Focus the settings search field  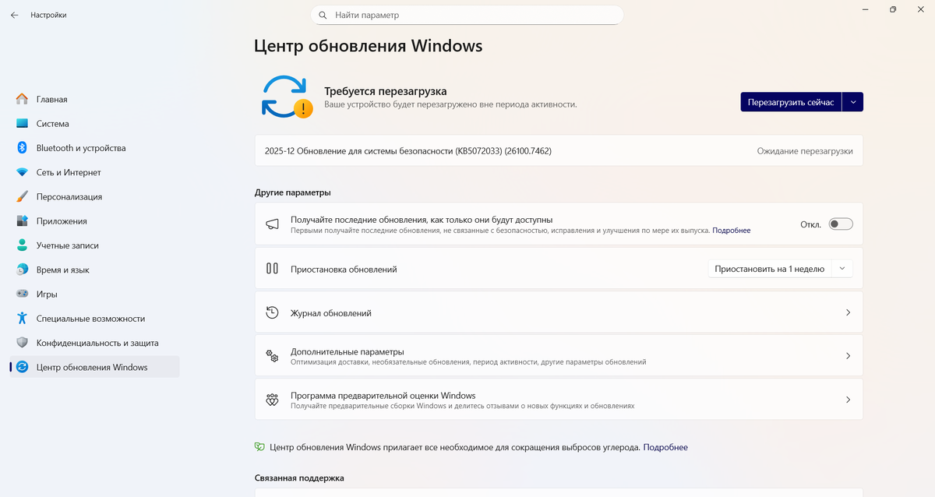(467, 15)
